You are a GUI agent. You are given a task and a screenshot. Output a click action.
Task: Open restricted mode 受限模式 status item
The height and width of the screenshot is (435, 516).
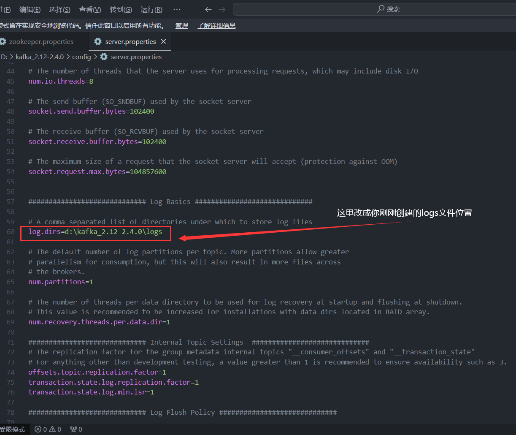point(12,429)
